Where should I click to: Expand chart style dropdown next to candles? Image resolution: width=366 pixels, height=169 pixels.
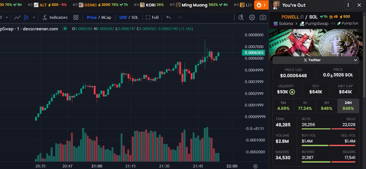click(x=34, y=17)
